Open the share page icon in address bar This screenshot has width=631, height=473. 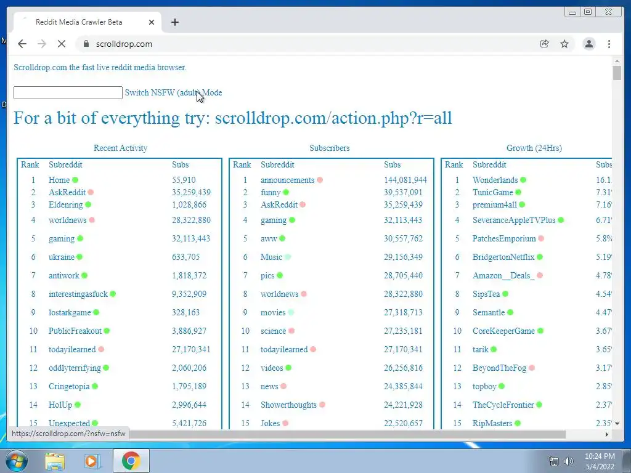pyautogui.click(x=544, y=44)
